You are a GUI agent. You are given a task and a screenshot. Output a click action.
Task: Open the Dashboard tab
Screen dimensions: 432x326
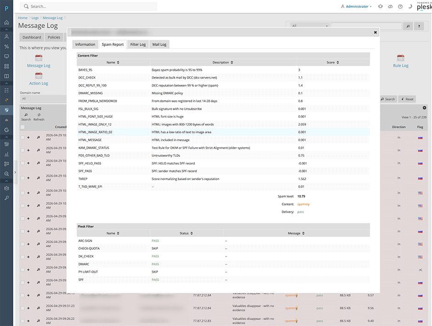pos(32,37)
